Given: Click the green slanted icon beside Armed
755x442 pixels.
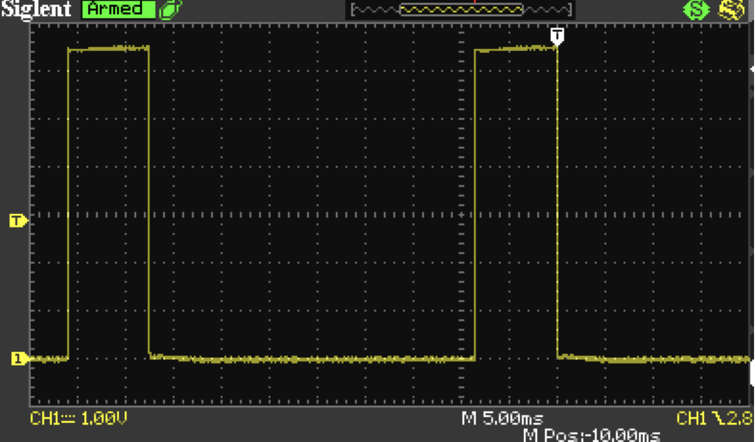Looking at the screenshot, I should click(x=170, y=10).
